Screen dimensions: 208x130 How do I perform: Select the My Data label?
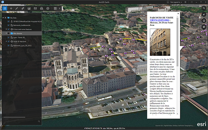click(13, 18)
